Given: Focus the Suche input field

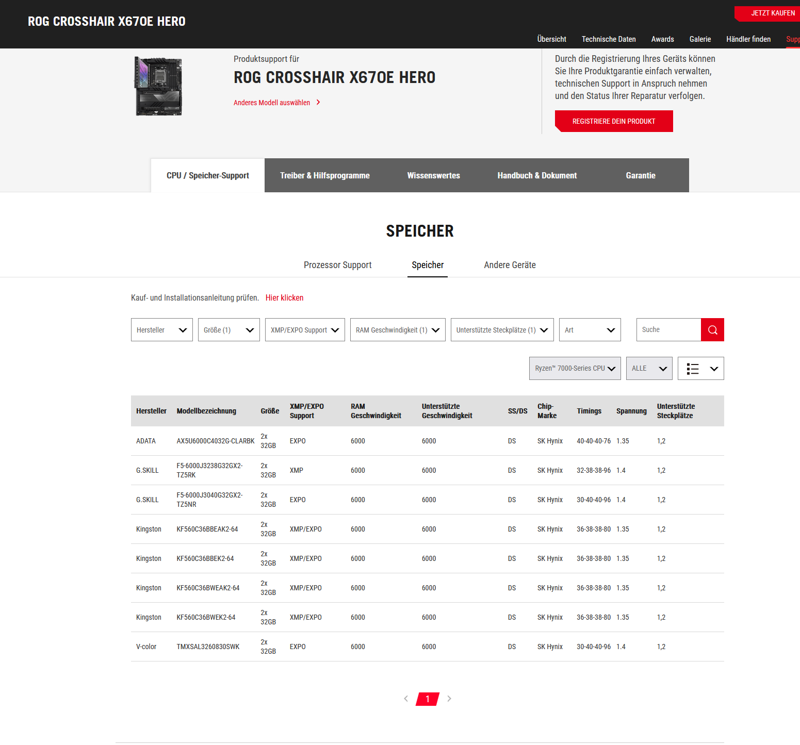Looking at the screenshot, I should pyautogui.click(x=668, y=330).
